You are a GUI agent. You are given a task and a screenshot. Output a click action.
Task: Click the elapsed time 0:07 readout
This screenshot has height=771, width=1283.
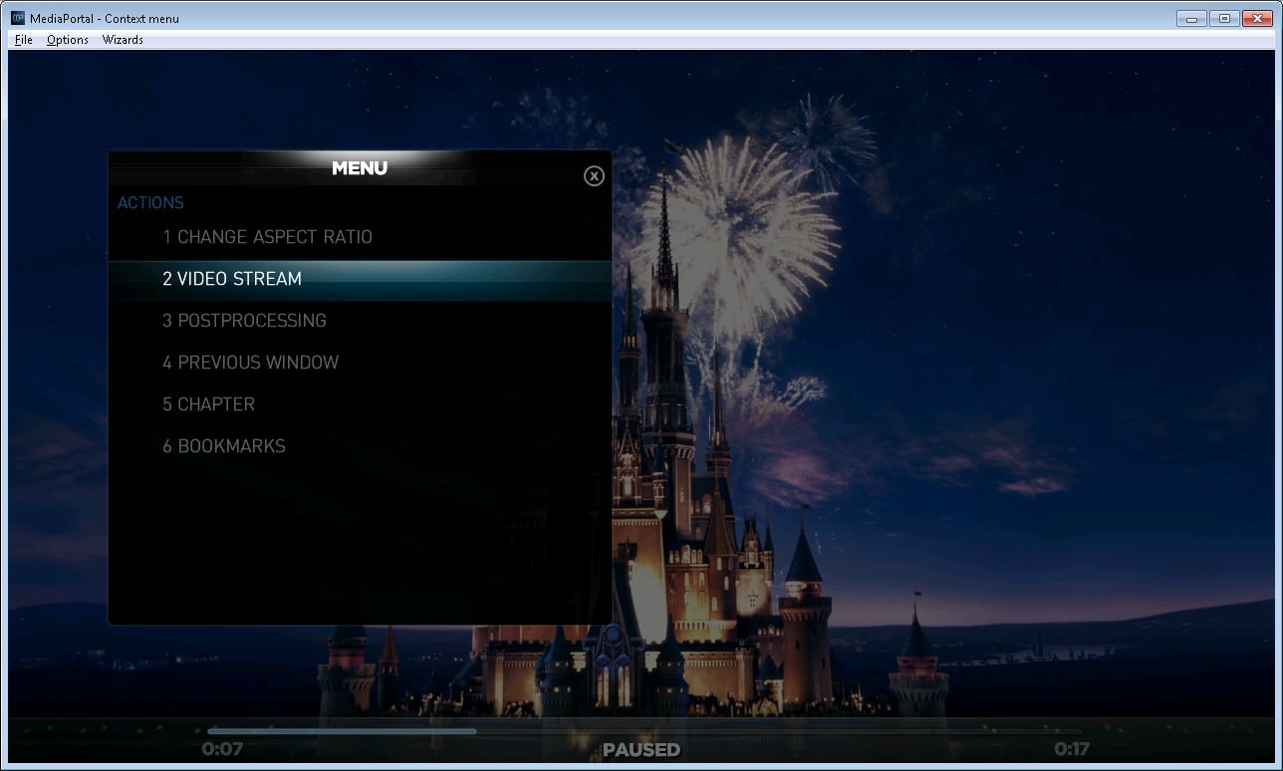point(222,749)
